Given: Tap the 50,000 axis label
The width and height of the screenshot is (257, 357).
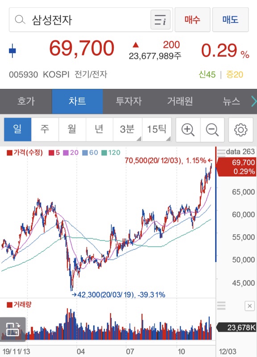Looking at the screenshot, I should point(243,260).
